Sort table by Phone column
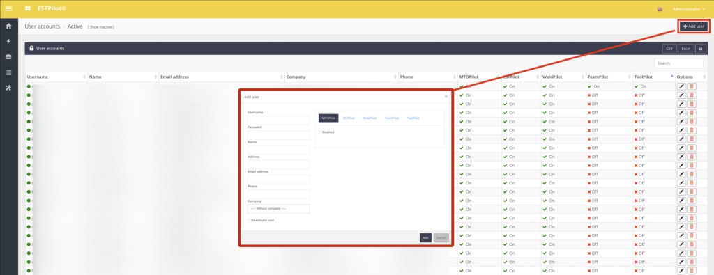The image size is (714, 275). coord(427,77)
